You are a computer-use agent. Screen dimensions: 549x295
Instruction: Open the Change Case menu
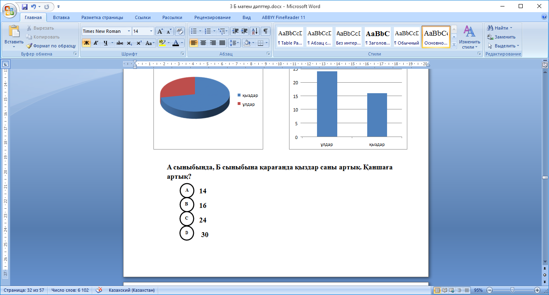coord(150,43)
